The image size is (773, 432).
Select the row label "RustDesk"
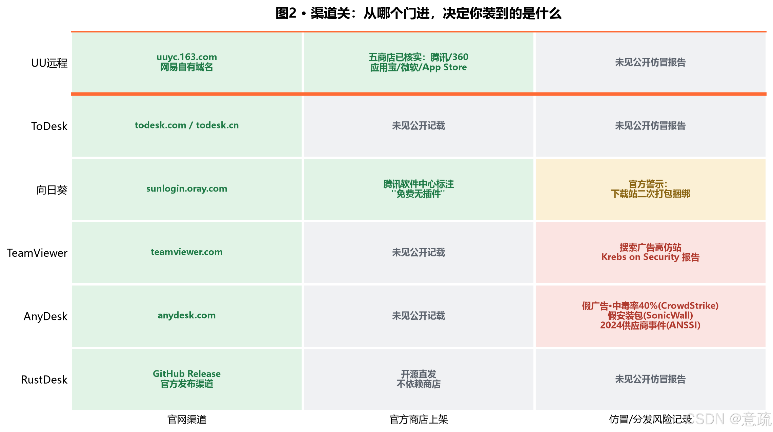(x=44, y=380)
